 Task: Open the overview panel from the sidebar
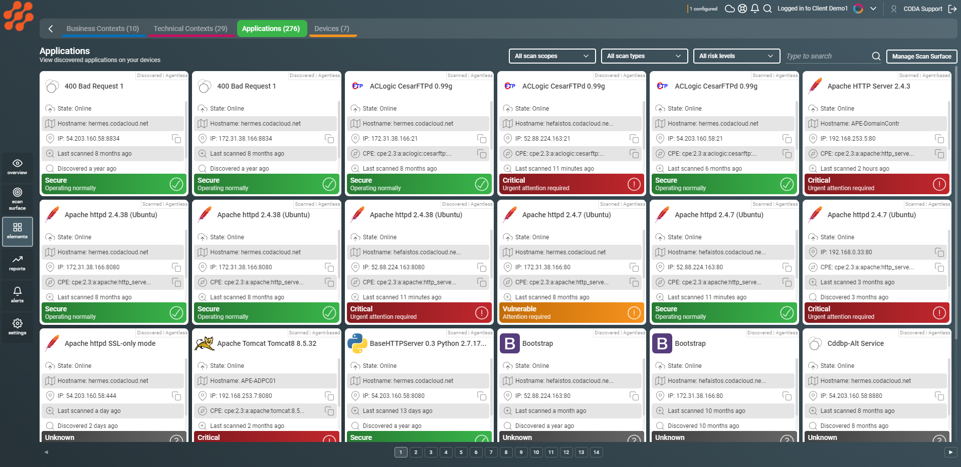tap(17, 167)
